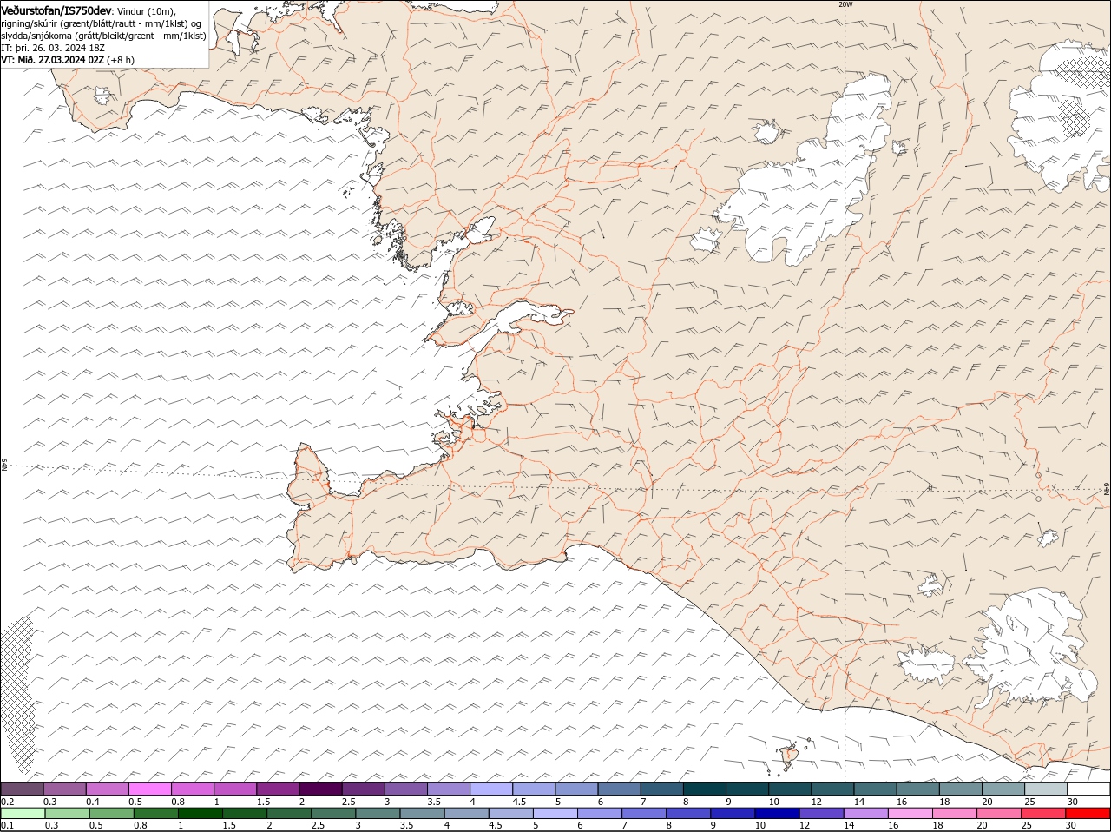Click the lower scale swatch between 20 and 25
The width and height of the screenshot is (1111, 832).
[999, 813]
